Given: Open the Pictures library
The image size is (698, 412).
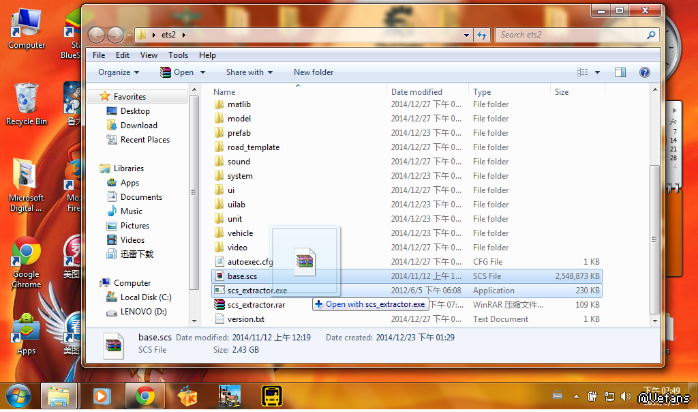Looking at the screenshot, I should coord(134,225).
